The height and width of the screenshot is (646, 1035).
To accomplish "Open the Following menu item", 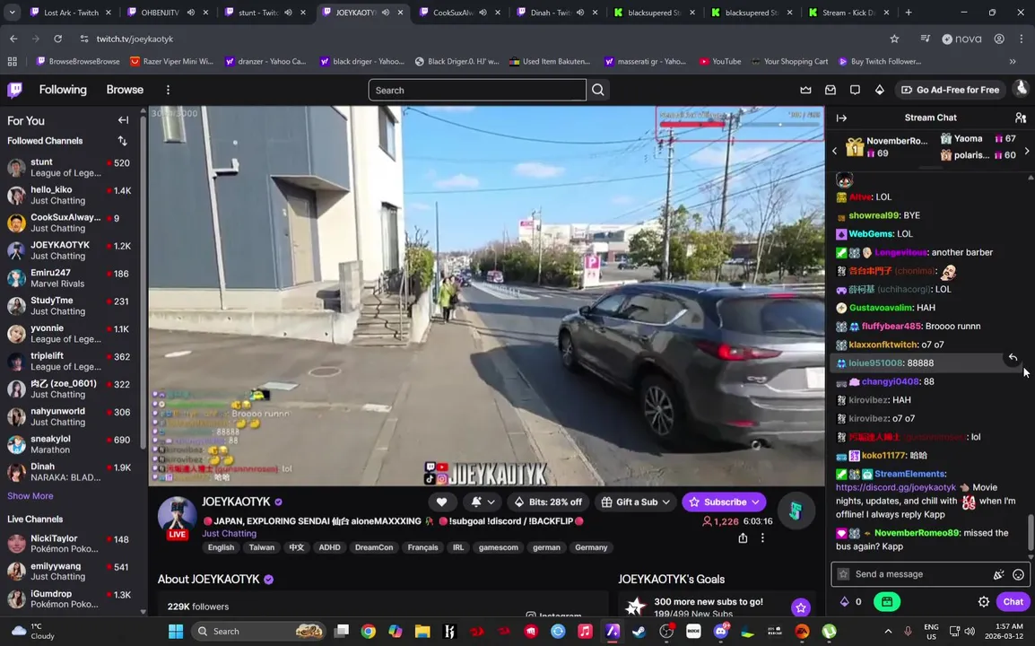I will (63, 90).
